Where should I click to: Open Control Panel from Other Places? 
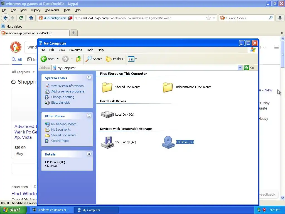click(x=60, y=141)
